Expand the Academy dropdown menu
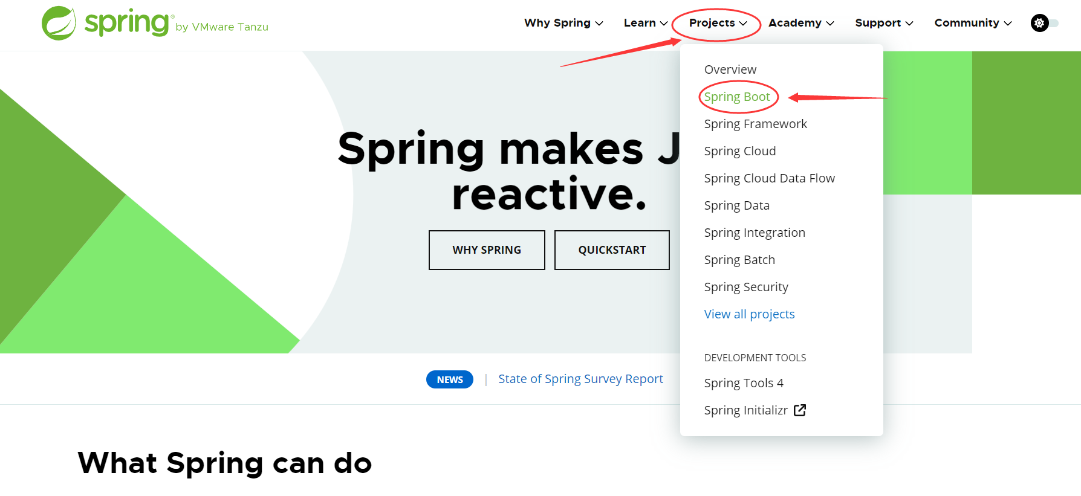The width and height of the screenshot is (1081, 496). click(801, 23)
